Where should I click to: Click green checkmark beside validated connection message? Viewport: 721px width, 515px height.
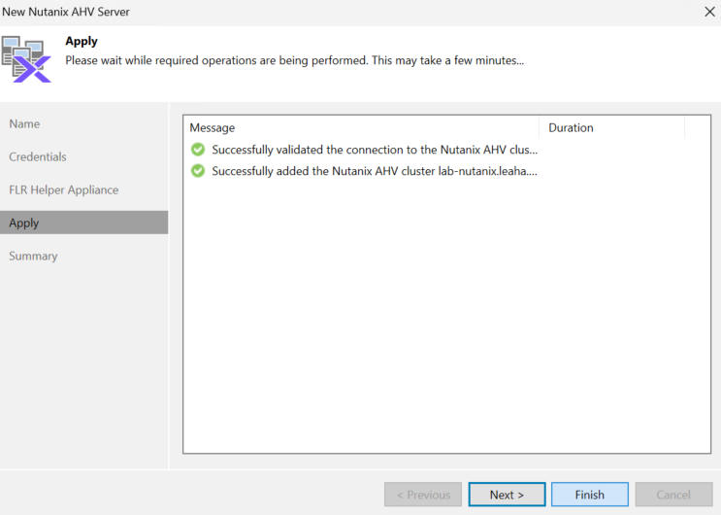tap(198, 150)
